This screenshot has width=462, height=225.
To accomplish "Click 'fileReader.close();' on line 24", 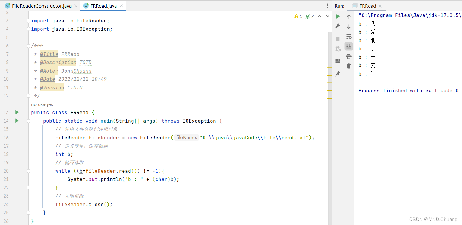I will [84, 204].
